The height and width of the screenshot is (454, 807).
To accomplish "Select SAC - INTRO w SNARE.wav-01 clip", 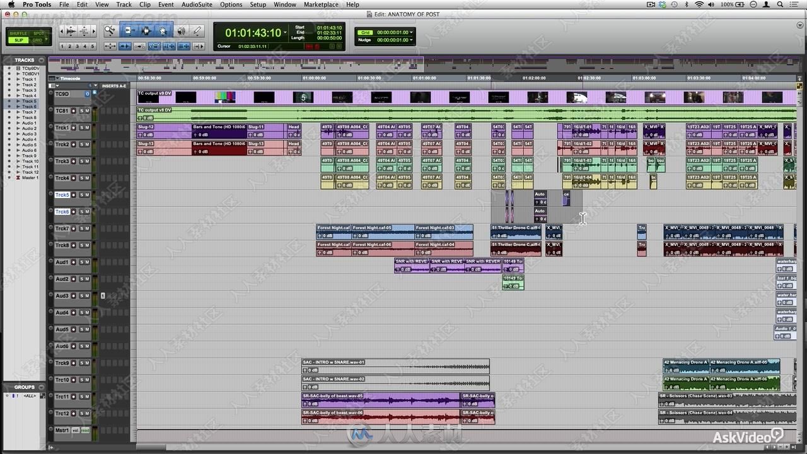I will coord(395,366).
